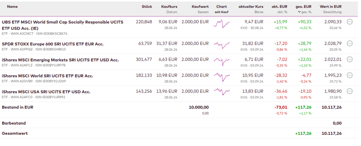
Task: View iShares MSCI USA chart thumbnail
Action: tap(222, 92)
